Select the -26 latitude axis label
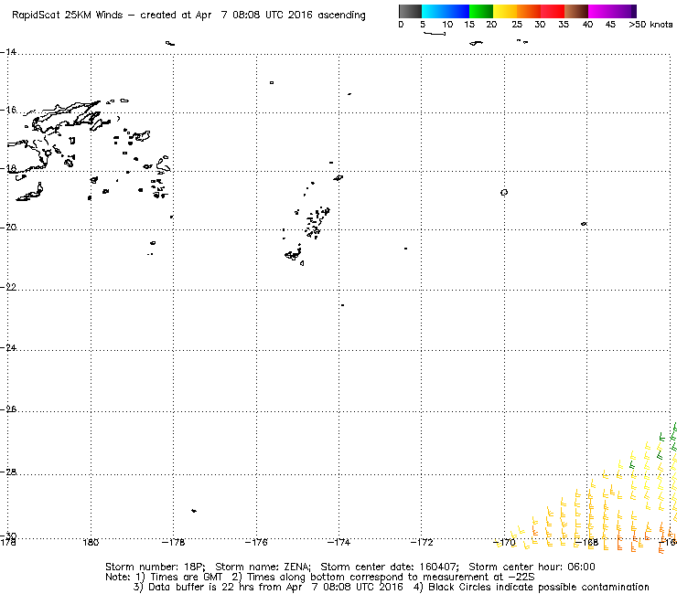 pos(8,408)
